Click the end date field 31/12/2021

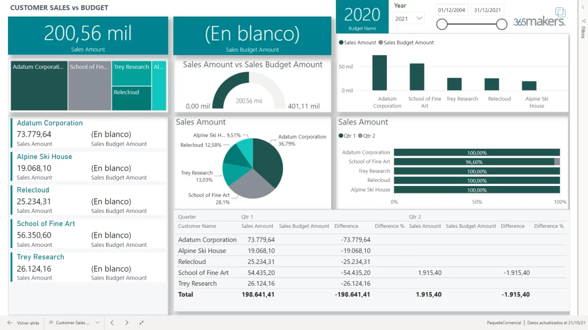point(487,10)
